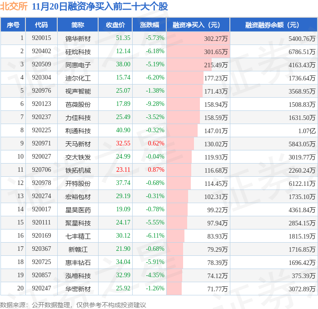The height and width of the screenshot is (309, 318).
Task: Click the 序号 column header
Action: [13, 25]
